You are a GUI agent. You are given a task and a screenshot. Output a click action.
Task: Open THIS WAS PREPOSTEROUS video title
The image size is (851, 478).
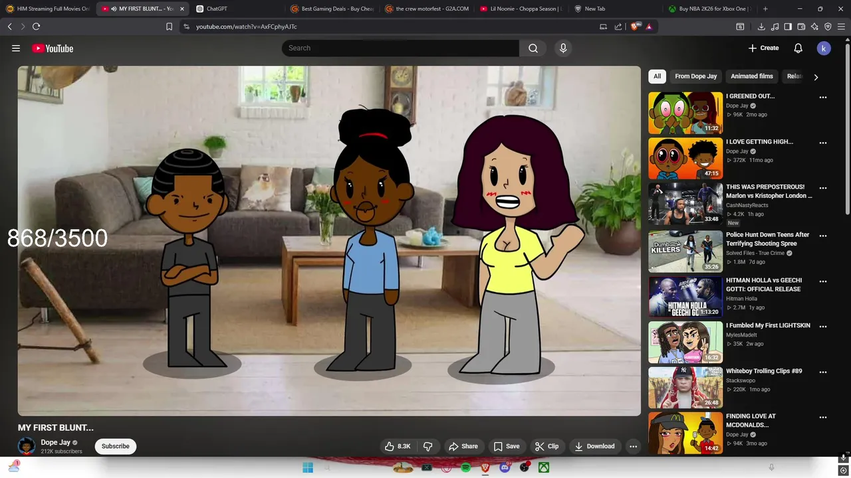click(769, 191)
